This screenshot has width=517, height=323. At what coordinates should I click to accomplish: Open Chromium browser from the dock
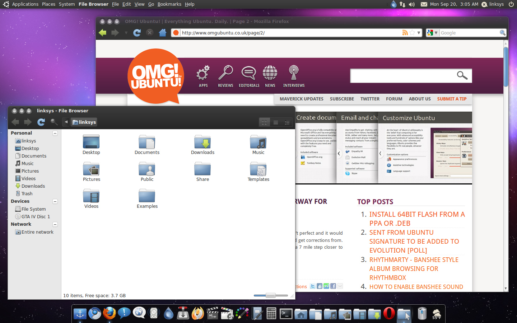95,313
